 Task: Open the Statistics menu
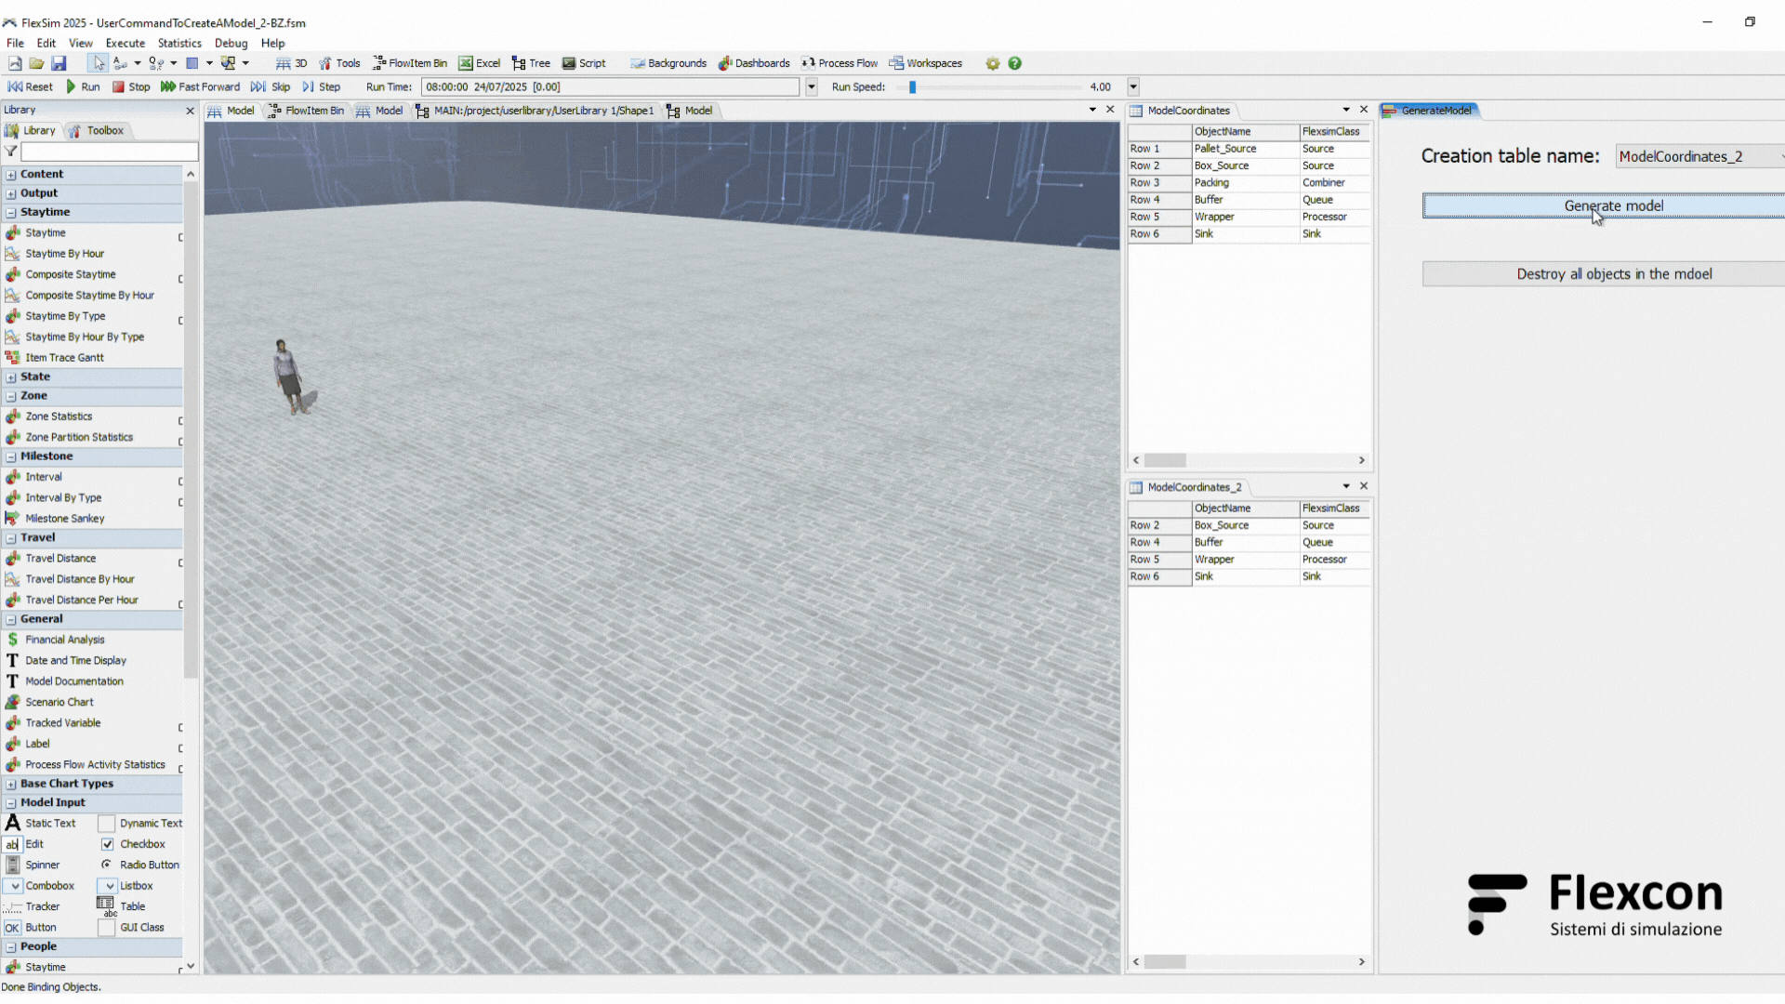[x=179, y=43]
